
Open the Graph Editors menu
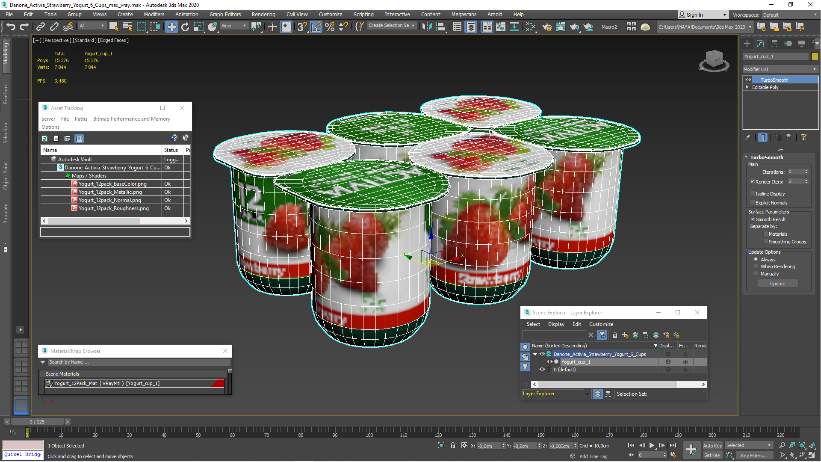pyautogui.click(x=225, y=15)
